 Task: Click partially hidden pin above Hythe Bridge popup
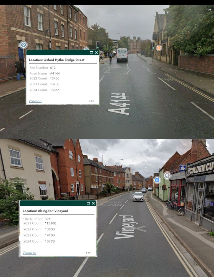tap(86, 48)
